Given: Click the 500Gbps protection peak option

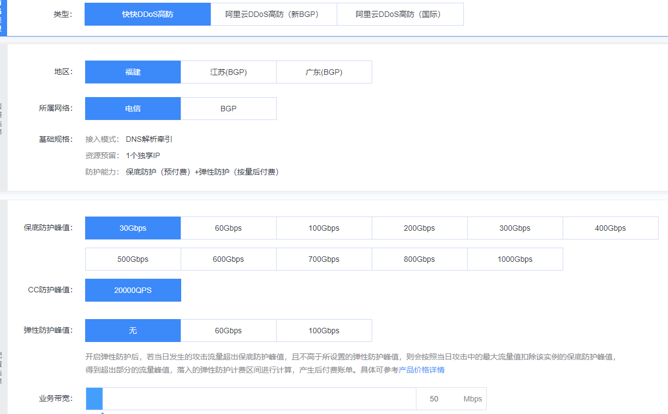Looking at the screenshot, I should tap(133, 259).
